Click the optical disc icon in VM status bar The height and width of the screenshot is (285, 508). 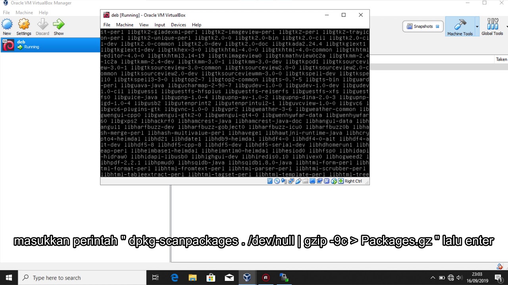(277, 181)
